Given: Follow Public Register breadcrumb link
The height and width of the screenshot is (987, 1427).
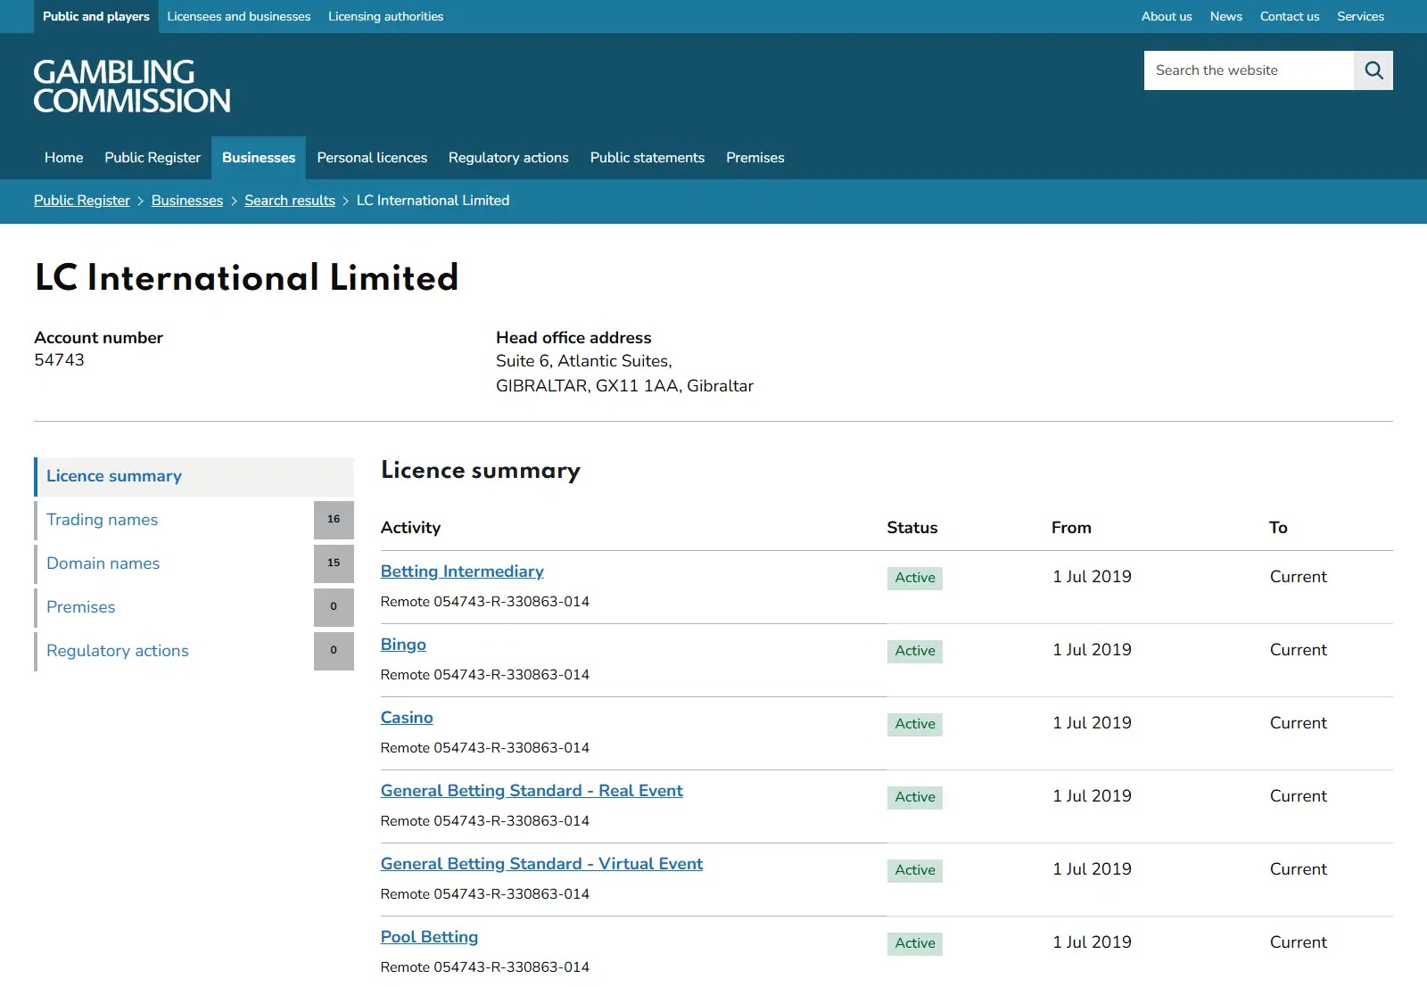Looking at the screenshot, I should point(82,201).
